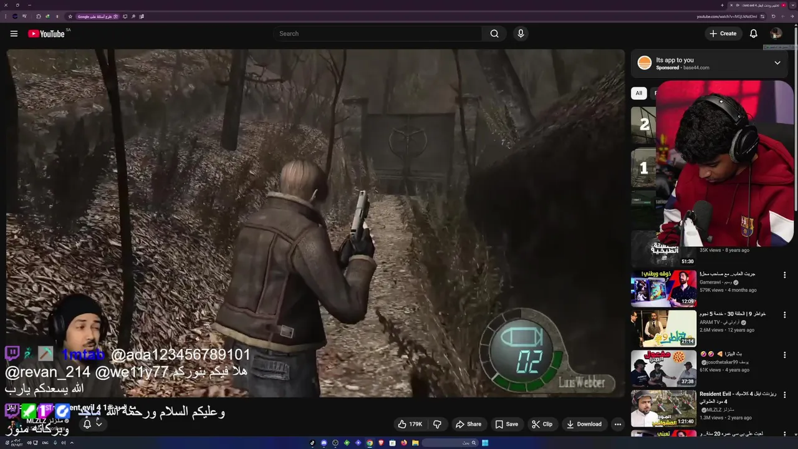The height and width of the screenshot is (449, 798).
Task: Start voice search with microphone icon
Action: click(x=521, y=34)
